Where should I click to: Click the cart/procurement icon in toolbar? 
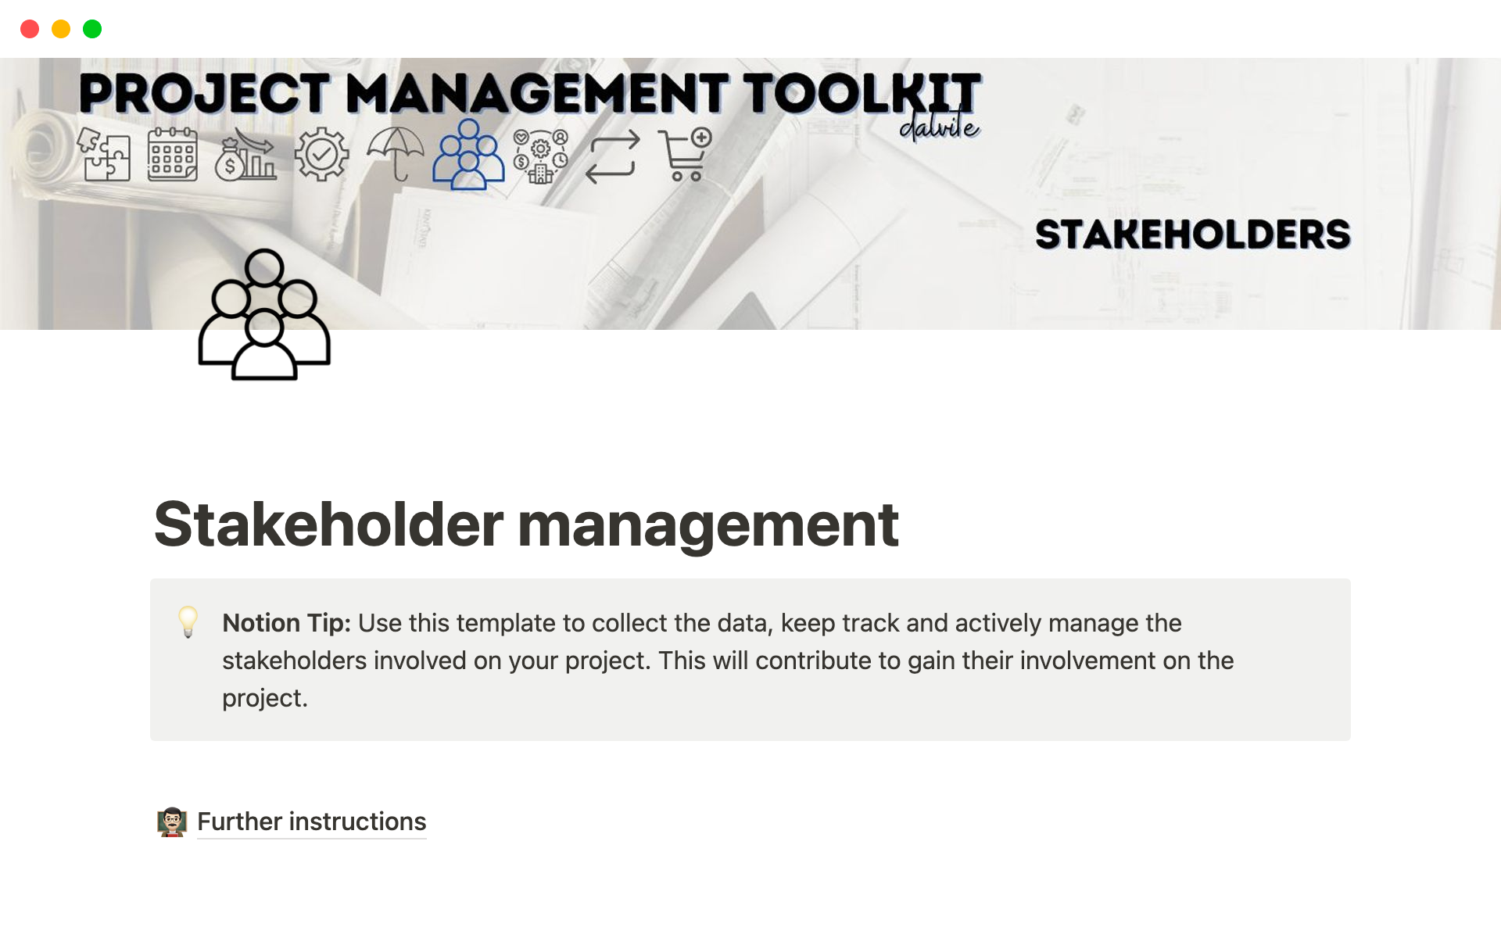coord(684,155)
